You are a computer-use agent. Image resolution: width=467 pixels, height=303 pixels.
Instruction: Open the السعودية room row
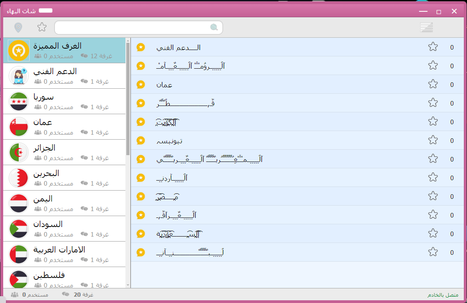pos(297,233)
